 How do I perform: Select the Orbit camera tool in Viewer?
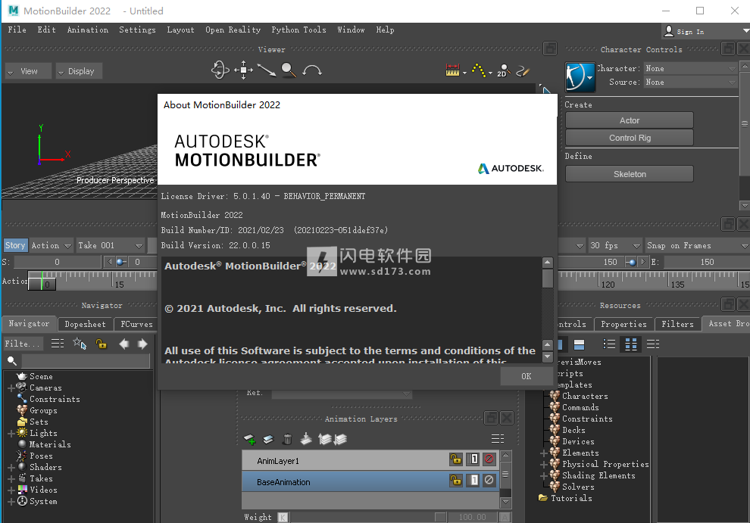pyautogui.click(x=220, y=70)
